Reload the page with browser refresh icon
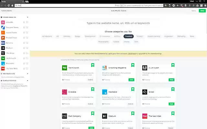Viewport: 207px width, 129px height. (x=9, y=5)
